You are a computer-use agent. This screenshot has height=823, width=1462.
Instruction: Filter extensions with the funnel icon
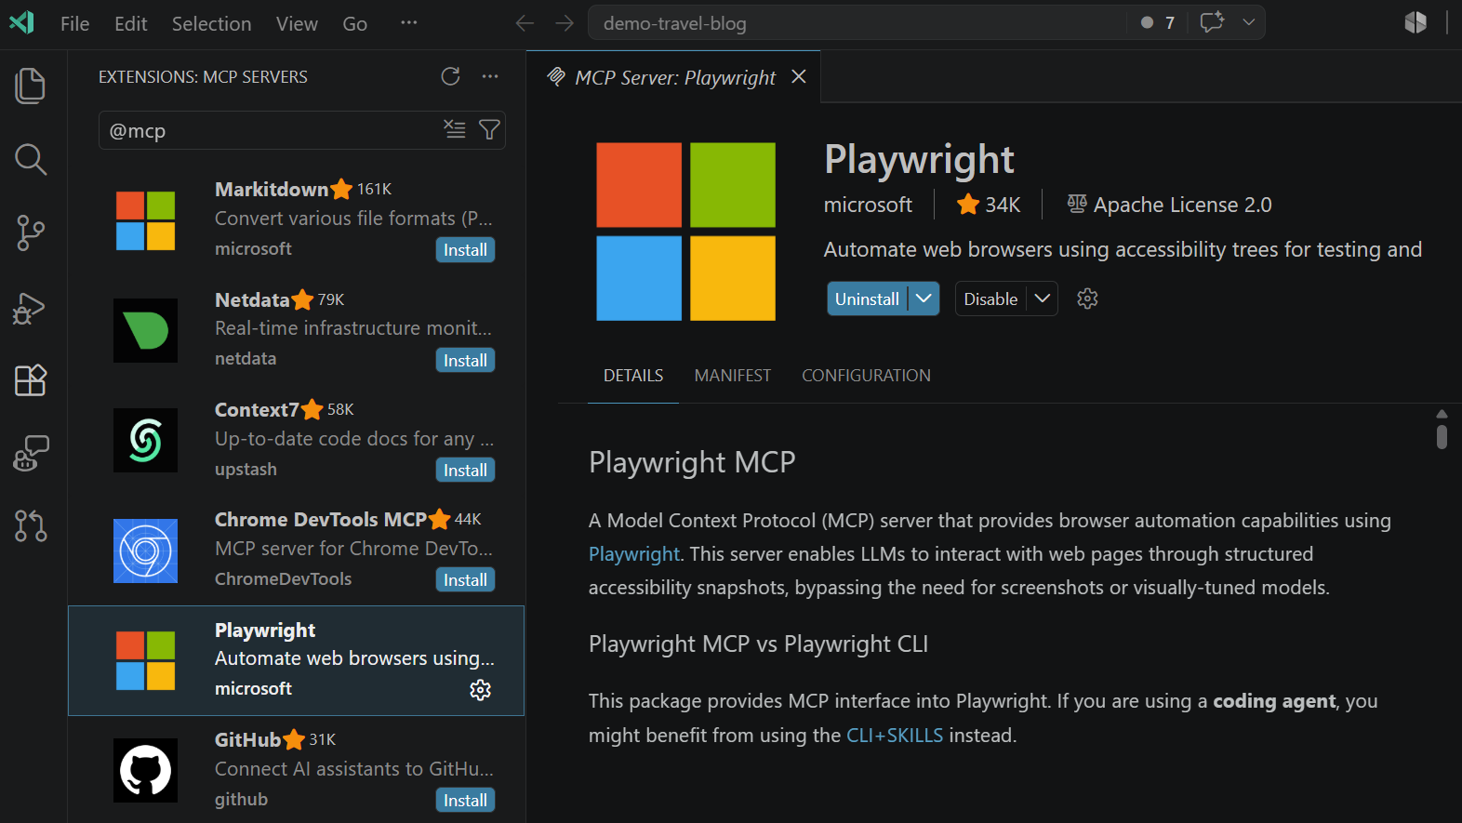[x=489, y=129]
